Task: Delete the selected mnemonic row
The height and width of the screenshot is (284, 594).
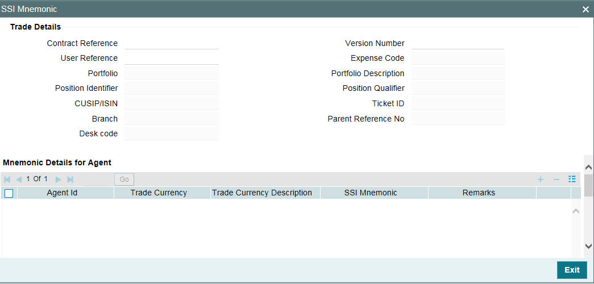Action: click(x=556, y=179)
